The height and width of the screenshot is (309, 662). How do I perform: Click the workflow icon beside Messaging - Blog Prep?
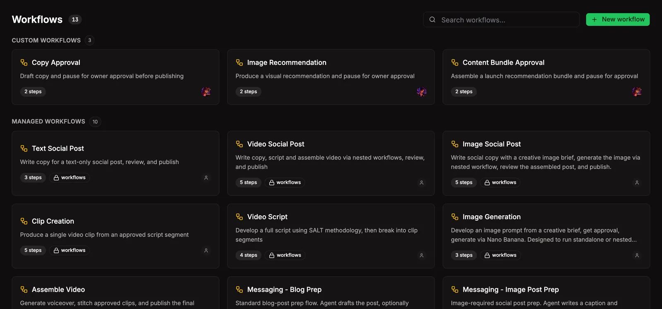(239, 290)
